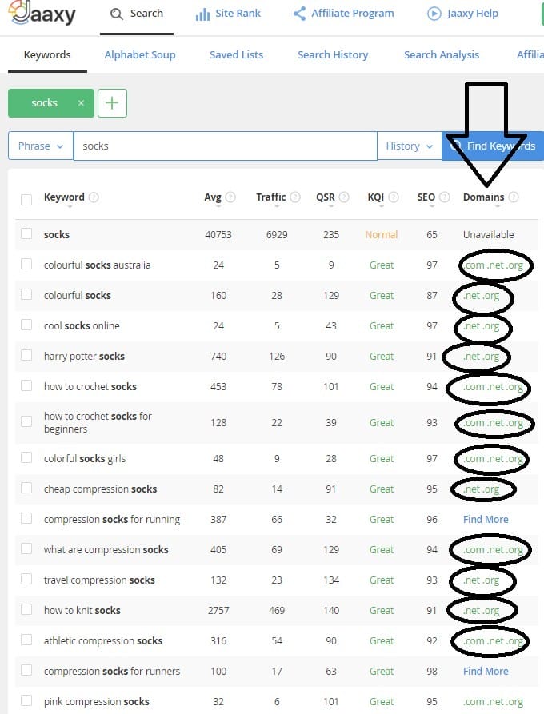Screen dimensions: 544x714
Task: Sort by KQI column arrow
Action: tap(382, 207)
